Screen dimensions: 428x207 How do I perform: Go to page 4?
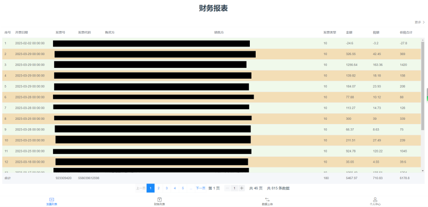[175, 188]
